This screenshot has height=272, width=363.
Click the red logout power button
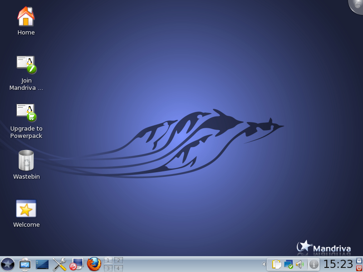click(359, 268)
